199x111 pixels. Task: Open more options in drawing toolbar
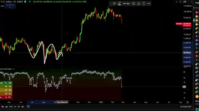pyautogui.click(x=149, y=3)
